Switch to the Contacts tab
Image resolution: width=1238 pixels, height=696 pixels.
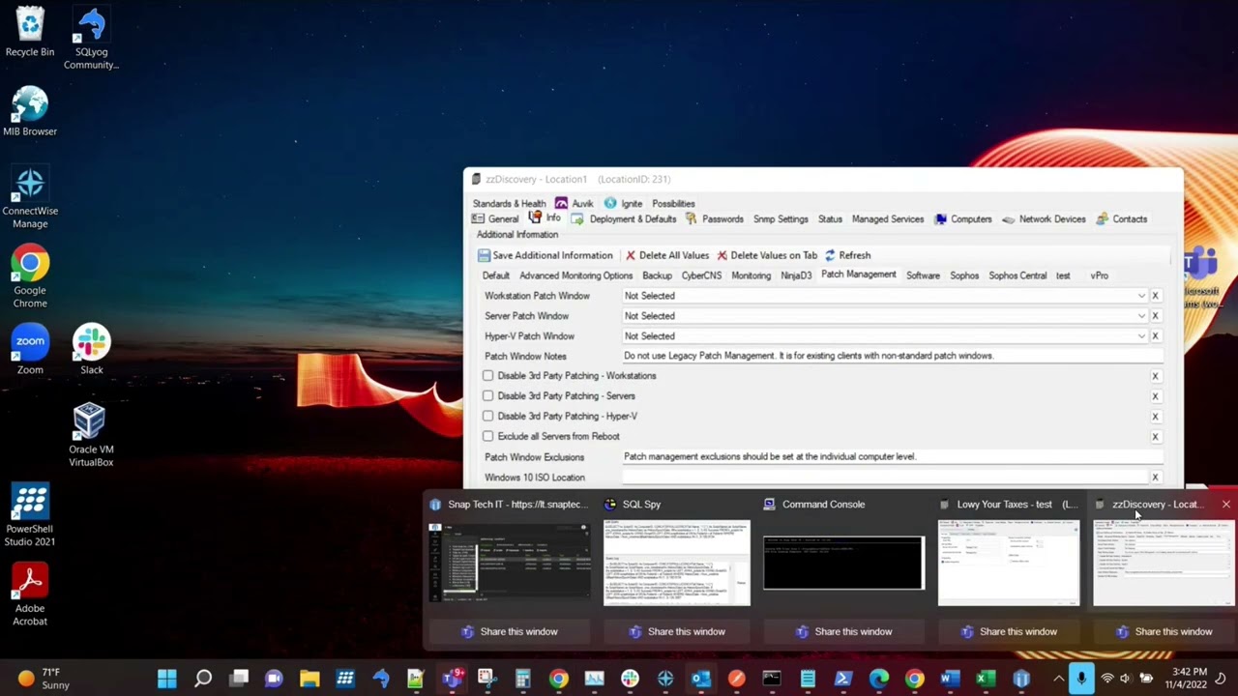point(1121,219)
